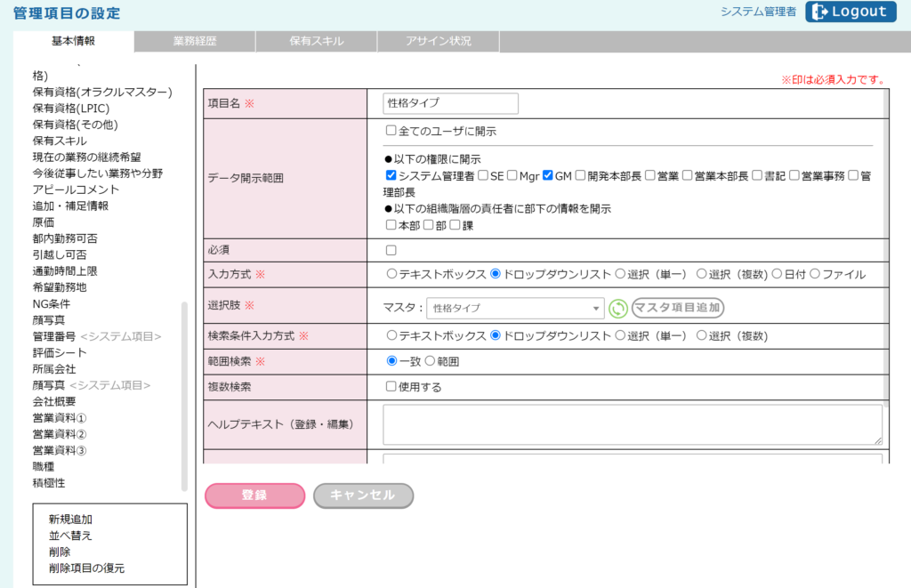Select 日付 as the input method
Viewport: 911px width, 588px height.
tap(776, 274)
